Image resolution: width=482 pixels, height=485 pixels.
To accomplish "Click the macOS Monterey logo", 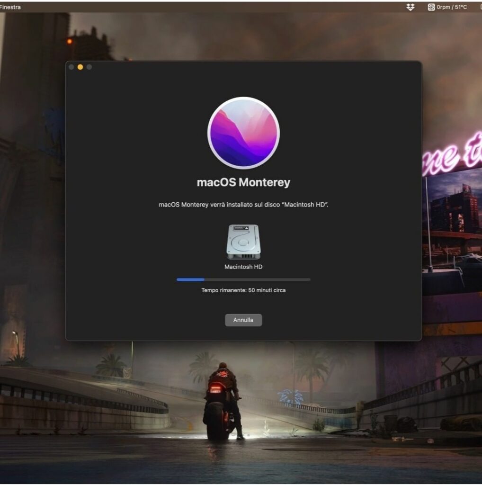I will (x=244, y=133).
